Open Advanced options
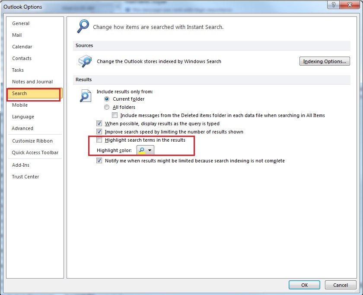This screenshot has width=363, height=295. click(x=22, y=128)
